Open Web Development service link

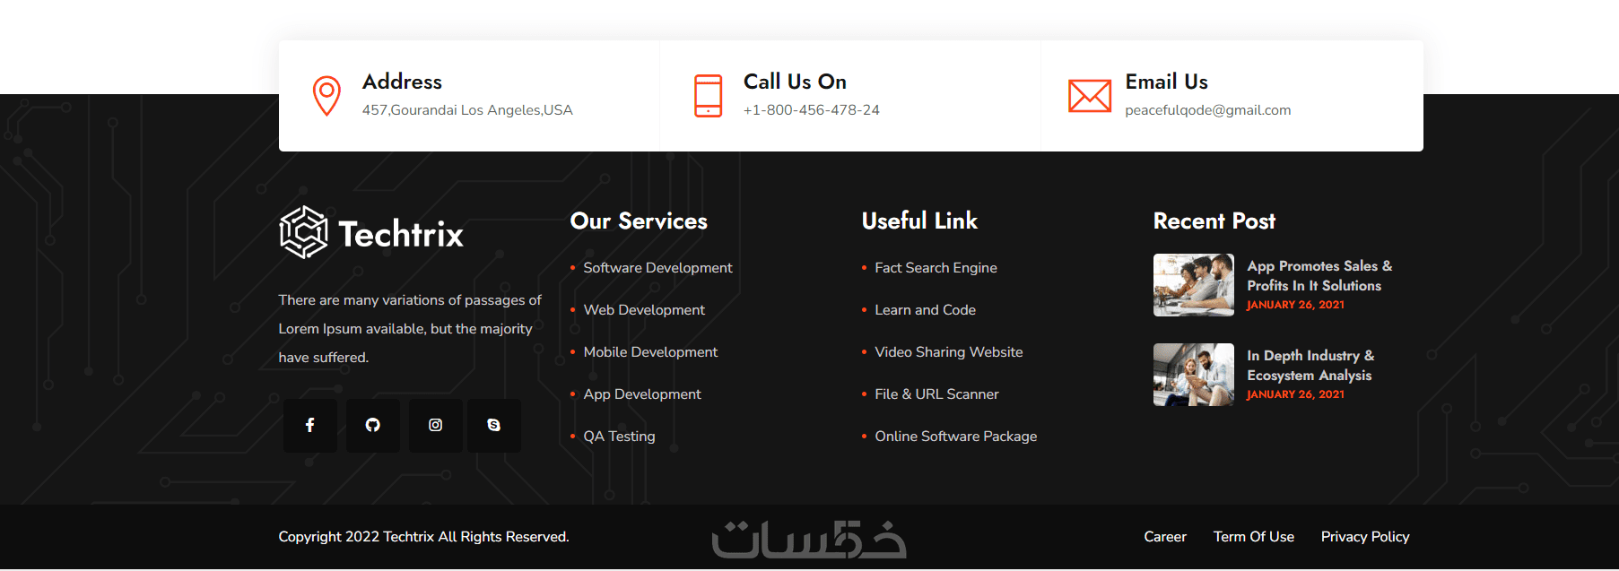pyautogui.click(x=644, y=310)
